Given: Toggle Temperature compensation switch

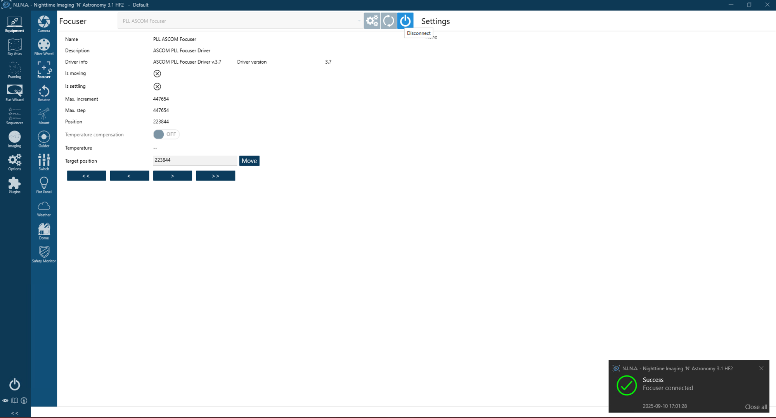Looking at the screenshot, I should tap(166, 134).
